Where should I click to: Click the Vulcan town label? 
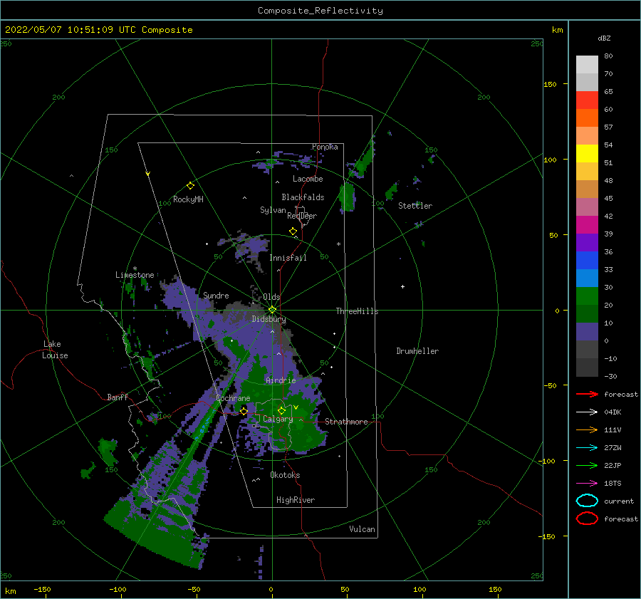point(362,529)
